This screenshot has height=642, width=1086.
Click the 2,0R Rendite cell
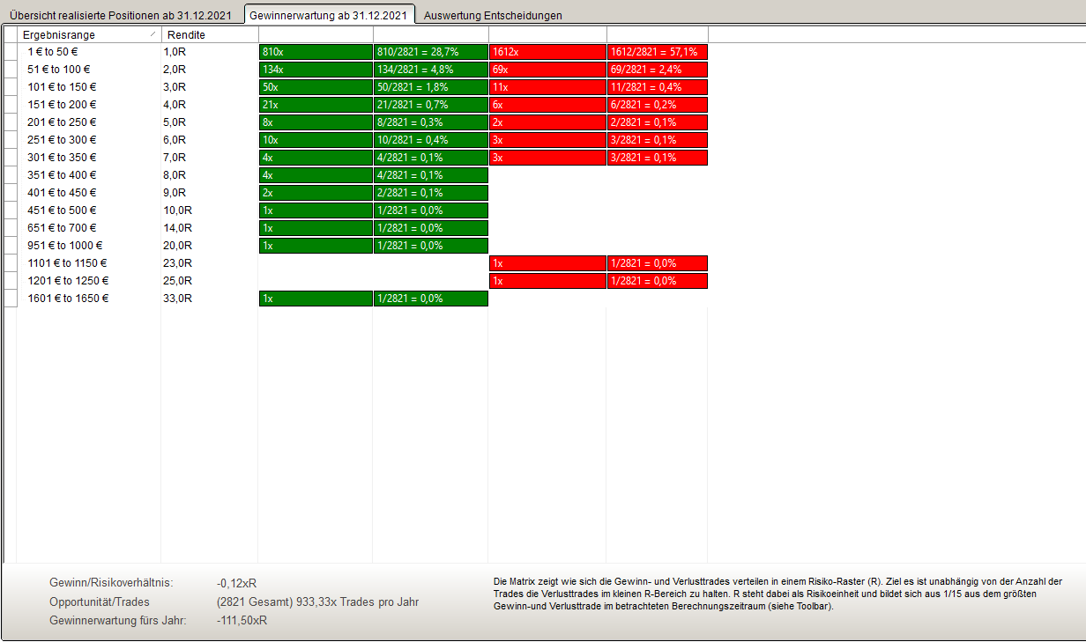pyautogui.click(x=209, y=70)
